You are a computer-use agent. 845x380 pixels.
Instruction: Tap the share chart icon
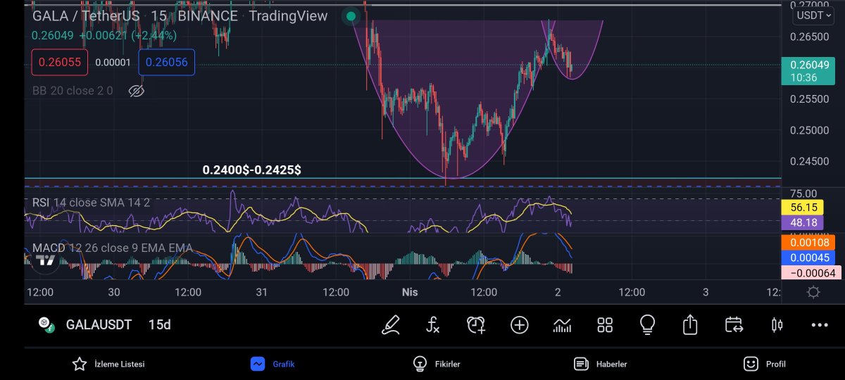point(690,324)
